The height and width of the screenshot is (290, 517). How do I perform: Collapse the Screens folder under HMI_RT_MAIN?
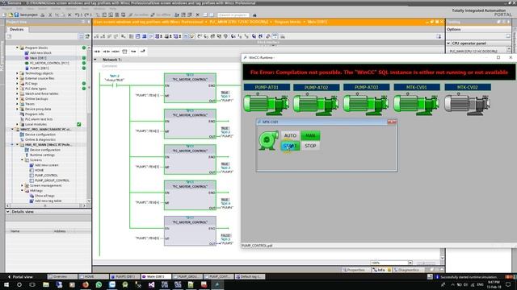[23, 159]
